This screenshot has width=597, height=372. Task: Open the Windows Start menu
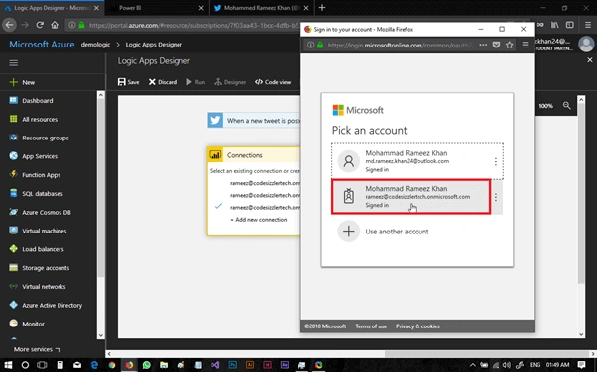point(8,365)
